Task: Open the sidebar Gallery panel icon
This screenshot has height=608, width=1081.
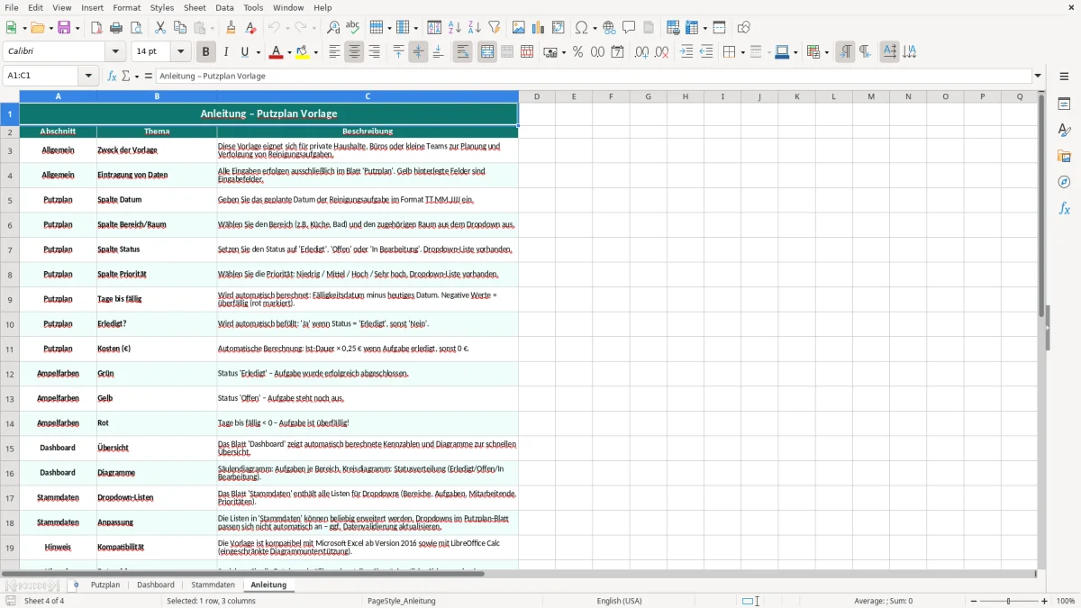Action: [x=1064, y=157]
